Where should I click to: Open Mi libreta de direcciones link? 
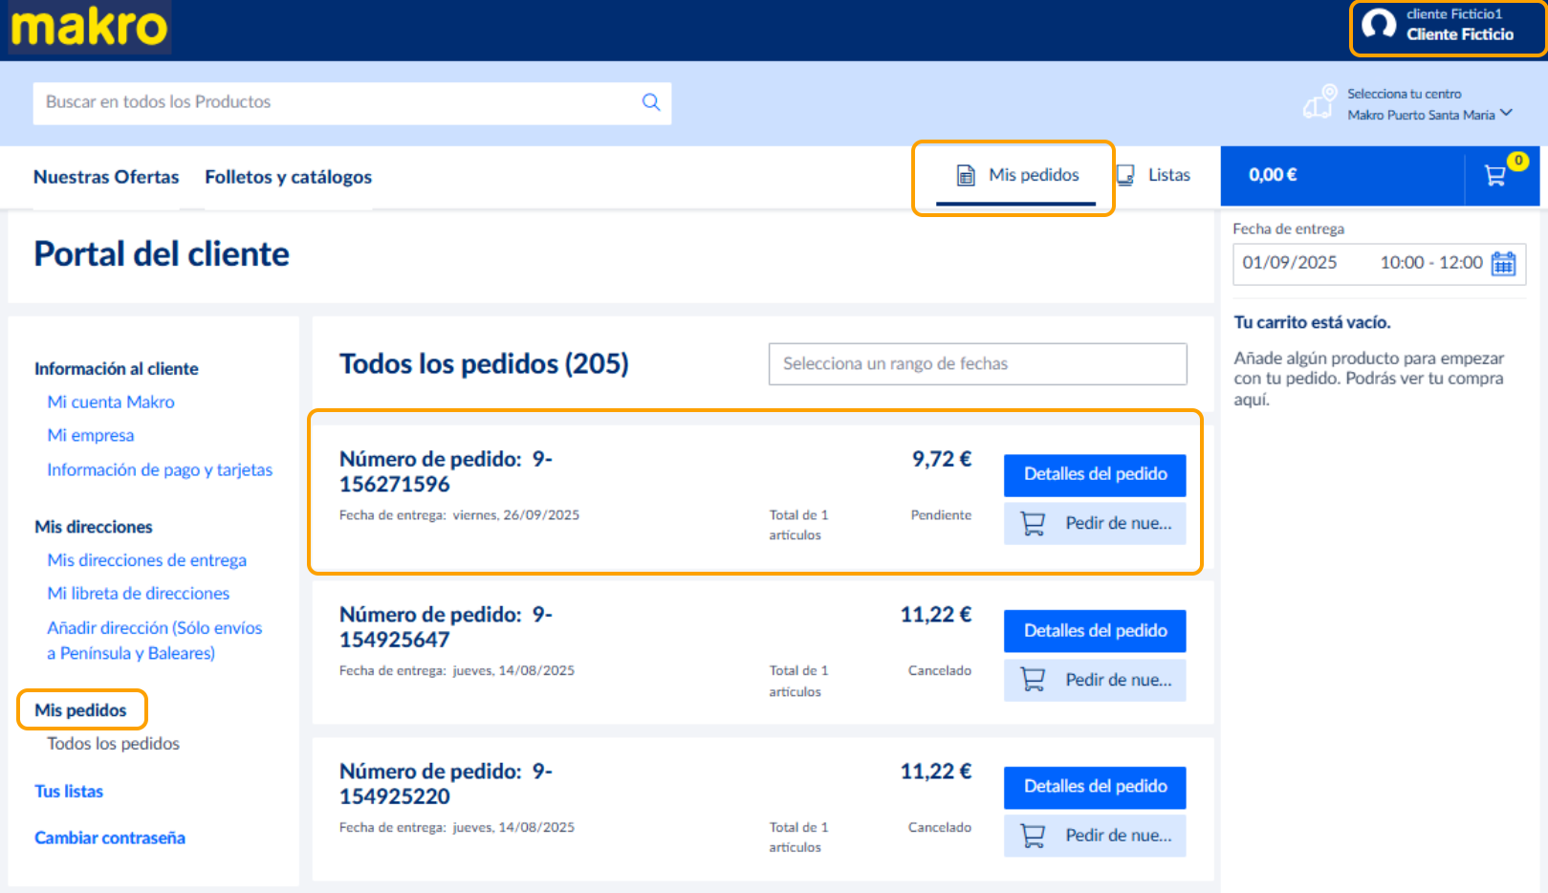pyautogui.click(x=139, y=594)
